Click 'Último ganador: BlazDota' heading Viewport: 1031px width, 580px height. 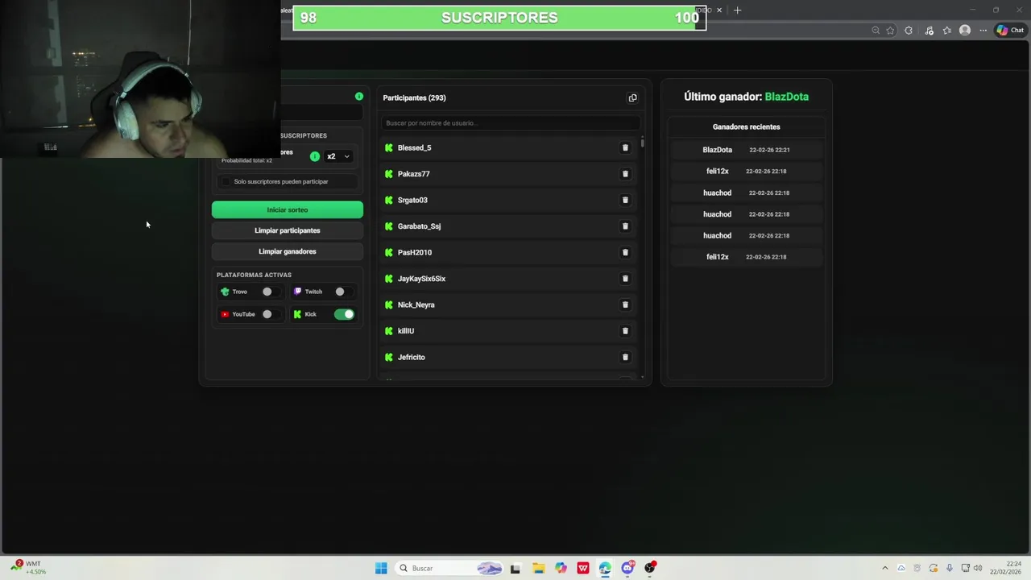click(x=746, y=97)
